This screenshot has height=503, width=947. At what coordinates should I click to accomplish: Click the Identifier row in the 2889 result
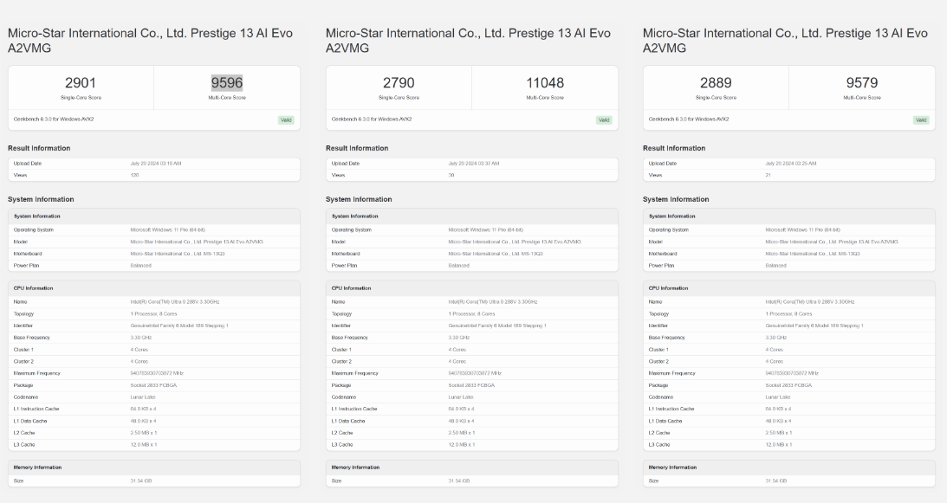[788, 326]
